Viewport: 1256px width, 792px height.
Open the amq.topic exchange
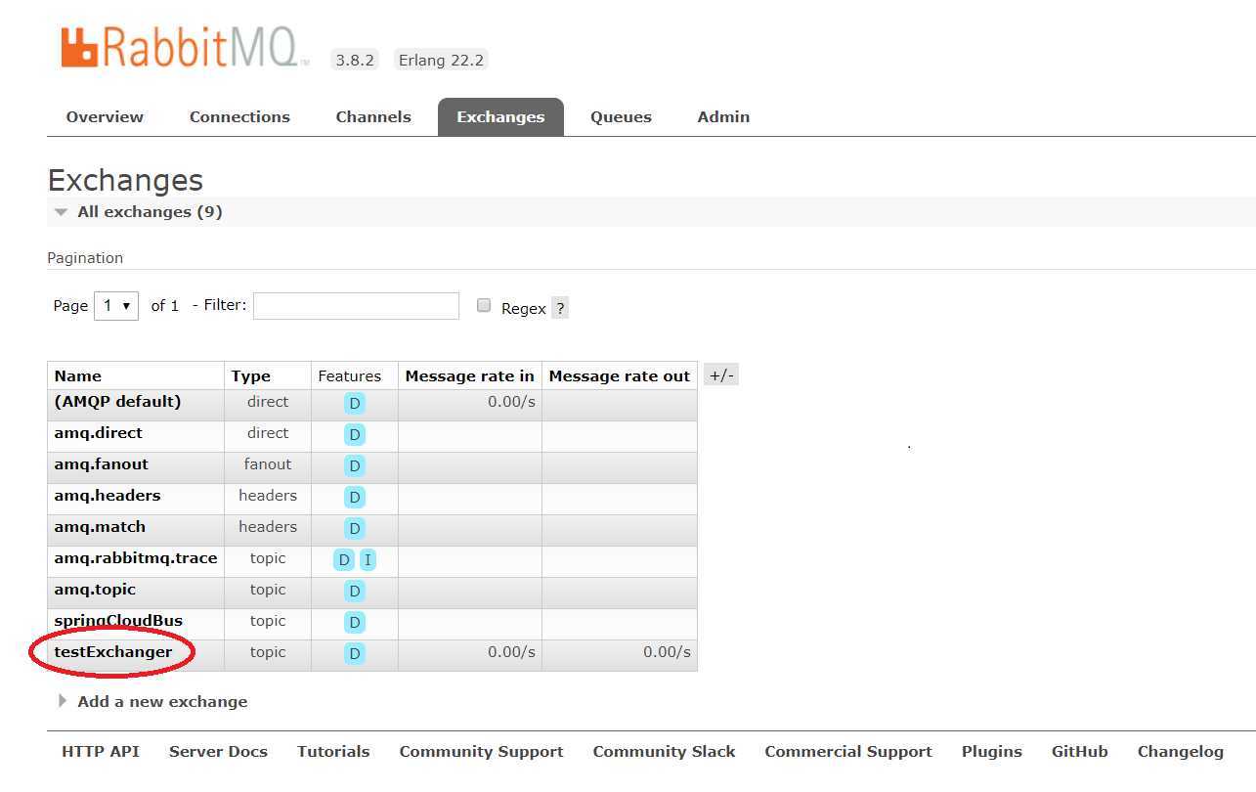pos(95,590)
